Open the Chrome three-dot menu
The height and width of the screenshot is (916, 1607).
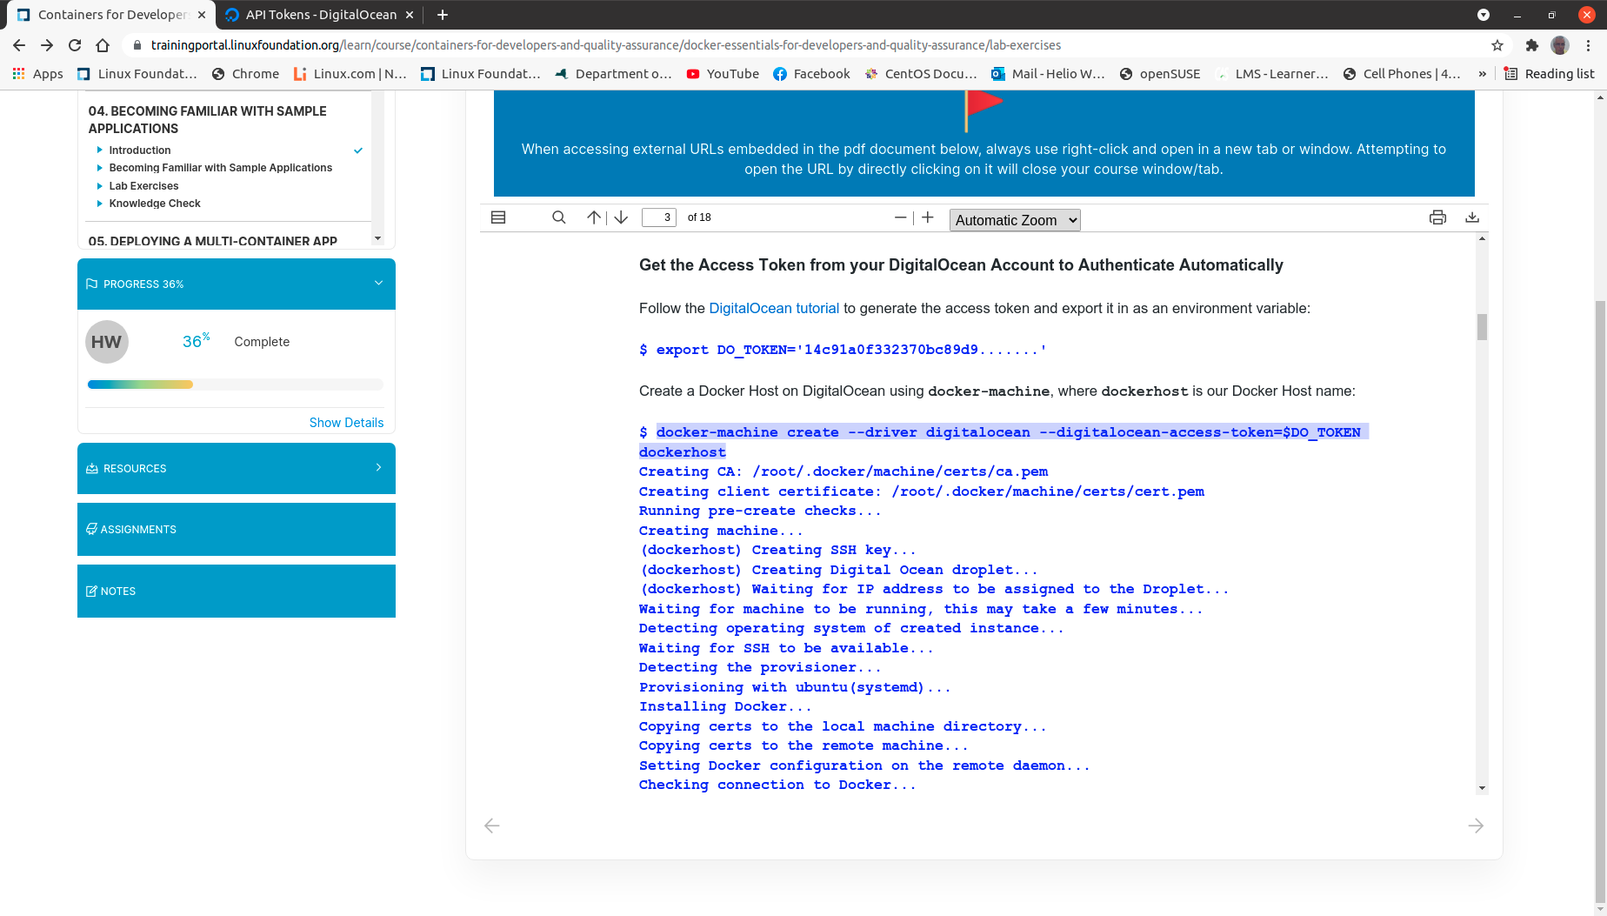[x=1588, y=45]
